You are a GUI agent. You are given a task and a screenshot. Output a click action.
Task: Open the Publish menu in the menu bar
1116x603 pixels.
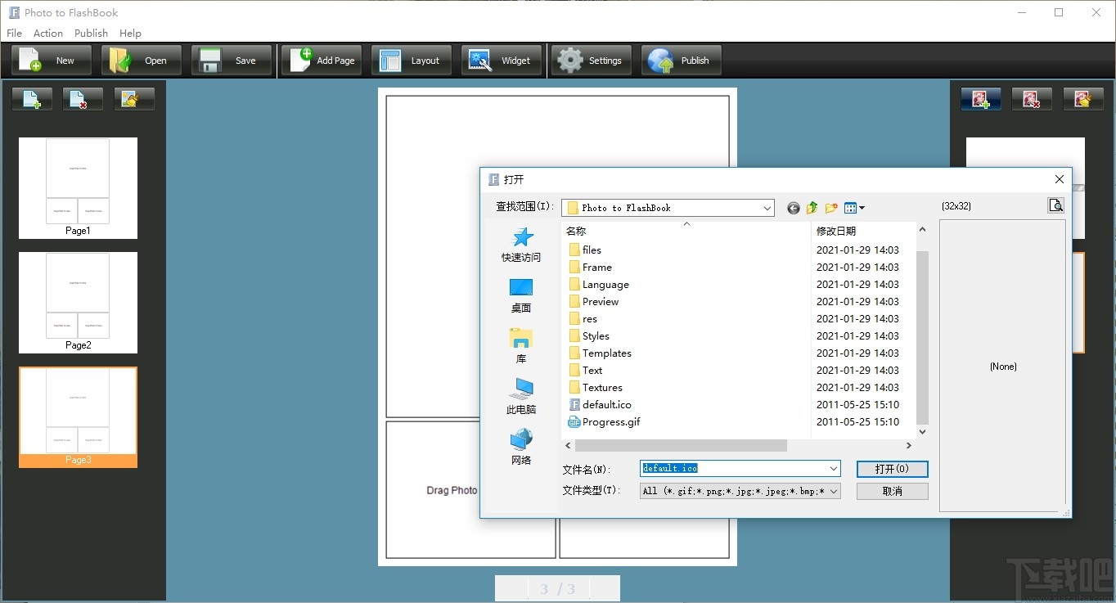[x=91, y=34]
